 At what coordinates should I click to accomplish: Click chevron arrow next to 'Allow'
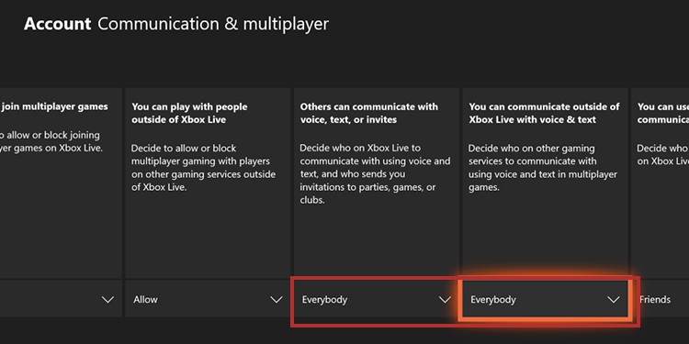(x=276, y=300)
